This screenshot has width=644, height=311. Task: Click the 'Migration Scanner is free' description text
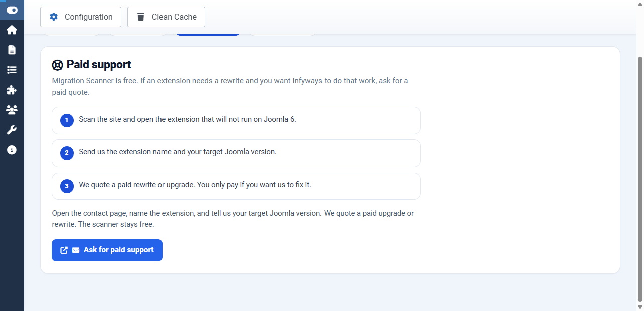coord(230,87)
